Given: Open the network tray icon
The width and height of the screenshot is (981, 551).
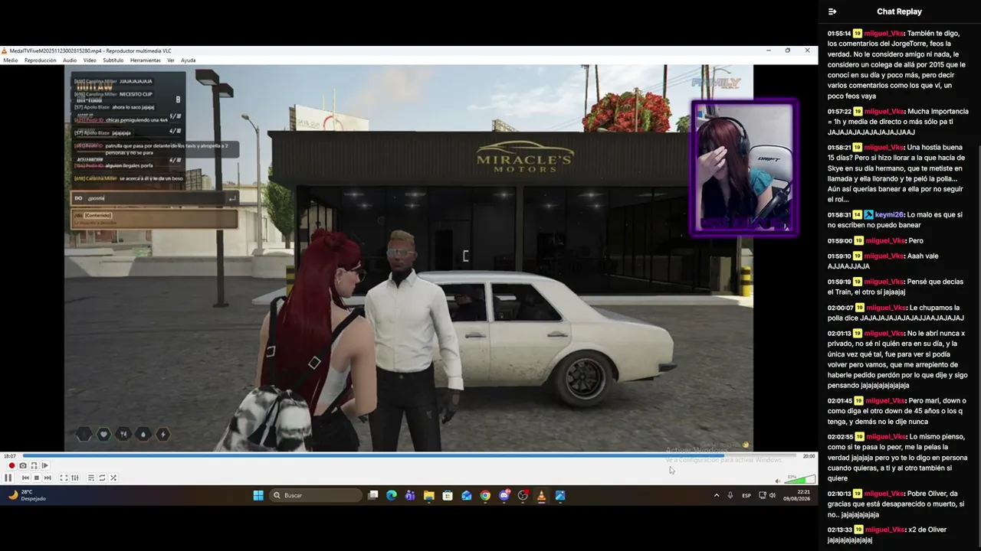Looking at the screenshot, I should 762,495.
